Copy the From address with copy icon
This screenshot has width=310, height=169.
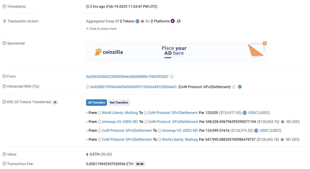[x=172, y=76]
